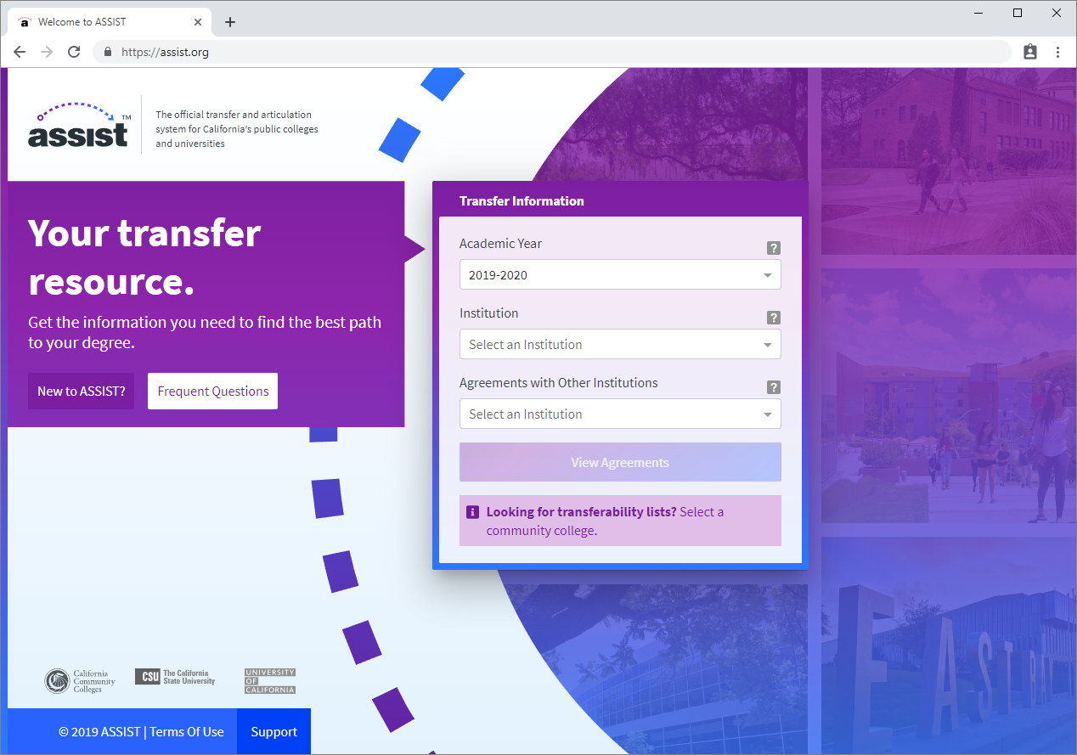Open the Chrome three-dot menu

coord(1057,52)
